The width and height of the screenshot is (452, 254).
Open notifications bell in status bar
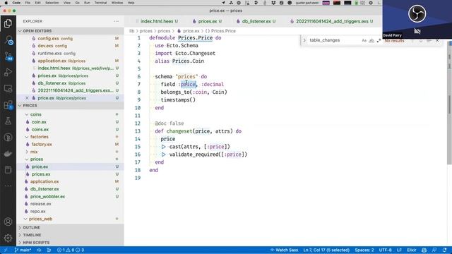pos(444,250)
